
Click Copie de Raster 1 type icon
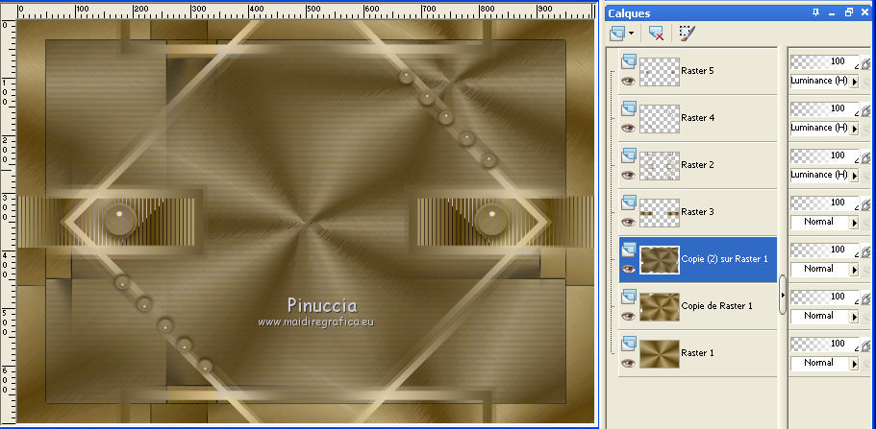[x=629, y=296]
